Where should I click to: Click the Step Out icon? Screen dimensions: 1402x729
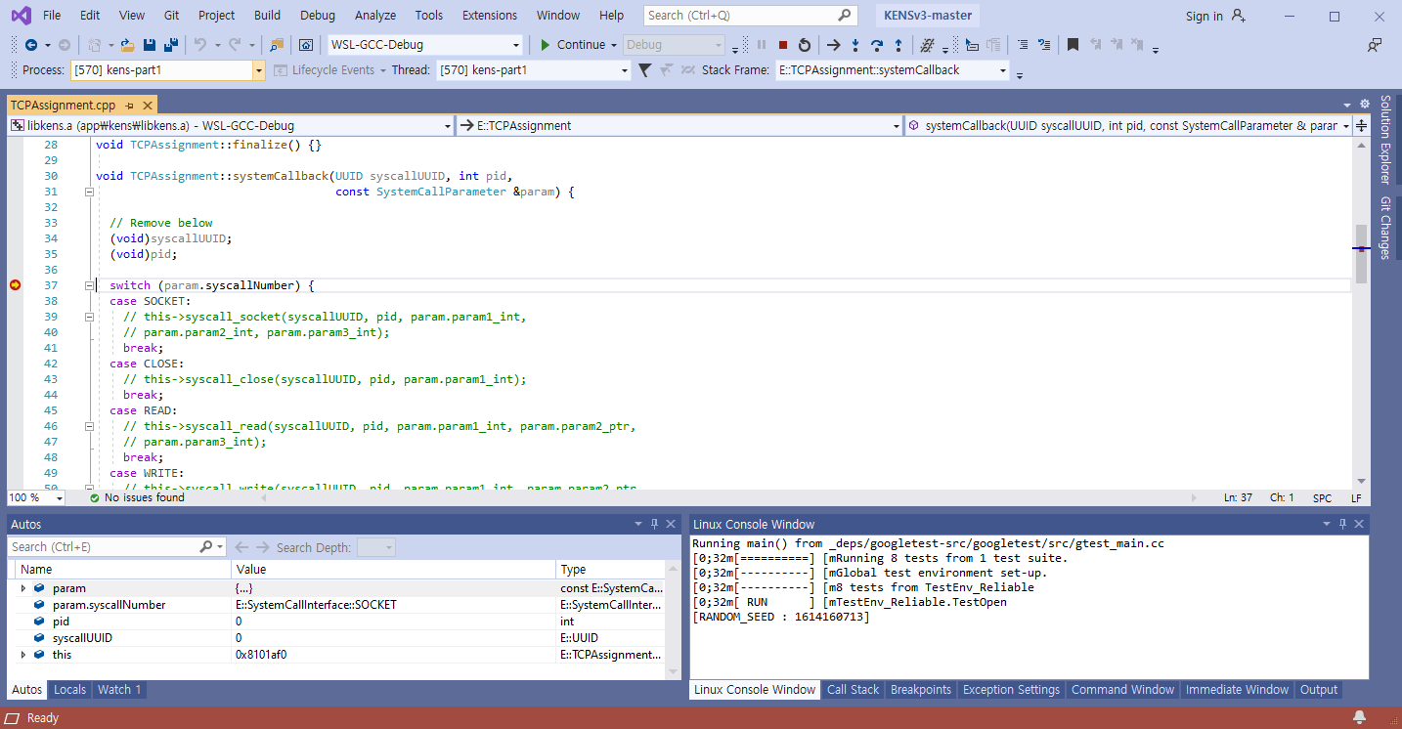pos(898,45)
